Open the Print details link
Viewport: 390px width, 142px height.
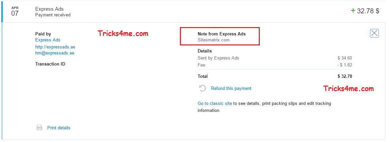click(59, 128)
